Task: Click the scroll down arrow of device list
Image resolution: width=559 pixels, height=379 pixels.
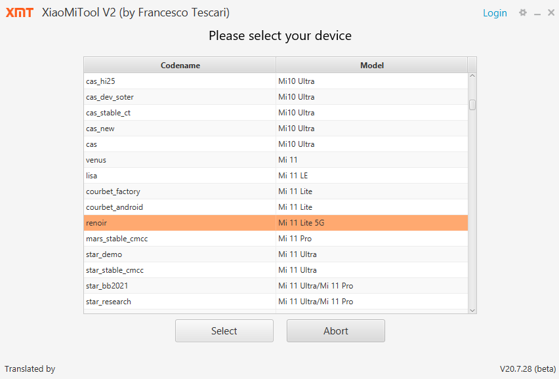Action: pyautogui.click(x=472, y=309)
